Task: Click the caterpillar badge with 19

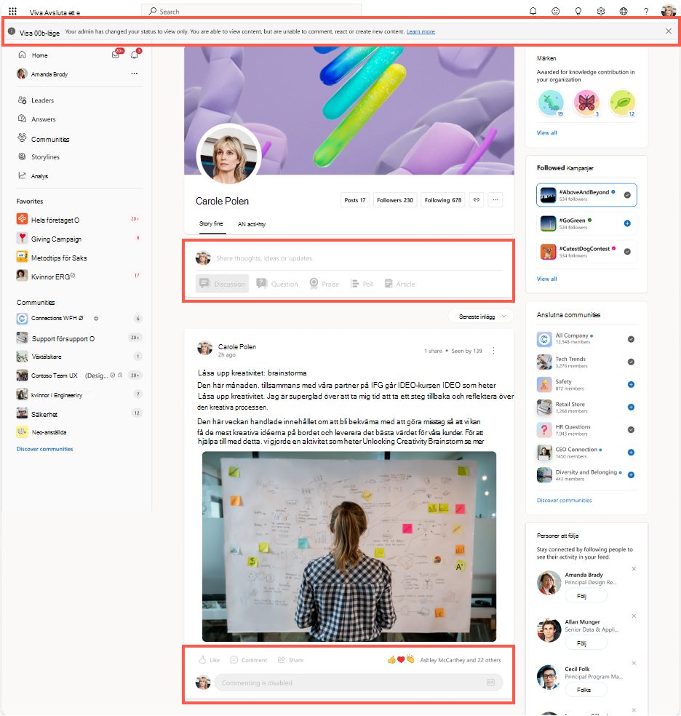Action: coord(551,103)
